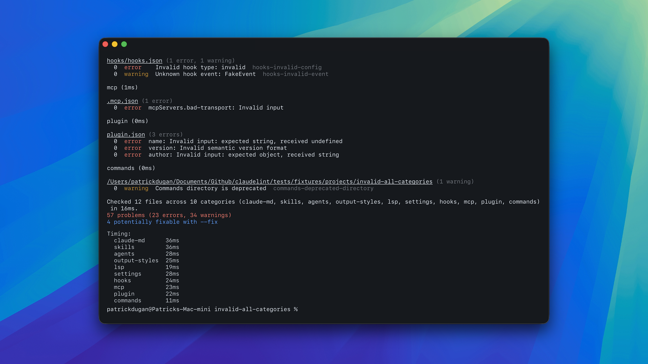This screenshot has height=364, width=648.
Task: Click '(1 warning)' count after fixtures path
Action: point(455,182)
